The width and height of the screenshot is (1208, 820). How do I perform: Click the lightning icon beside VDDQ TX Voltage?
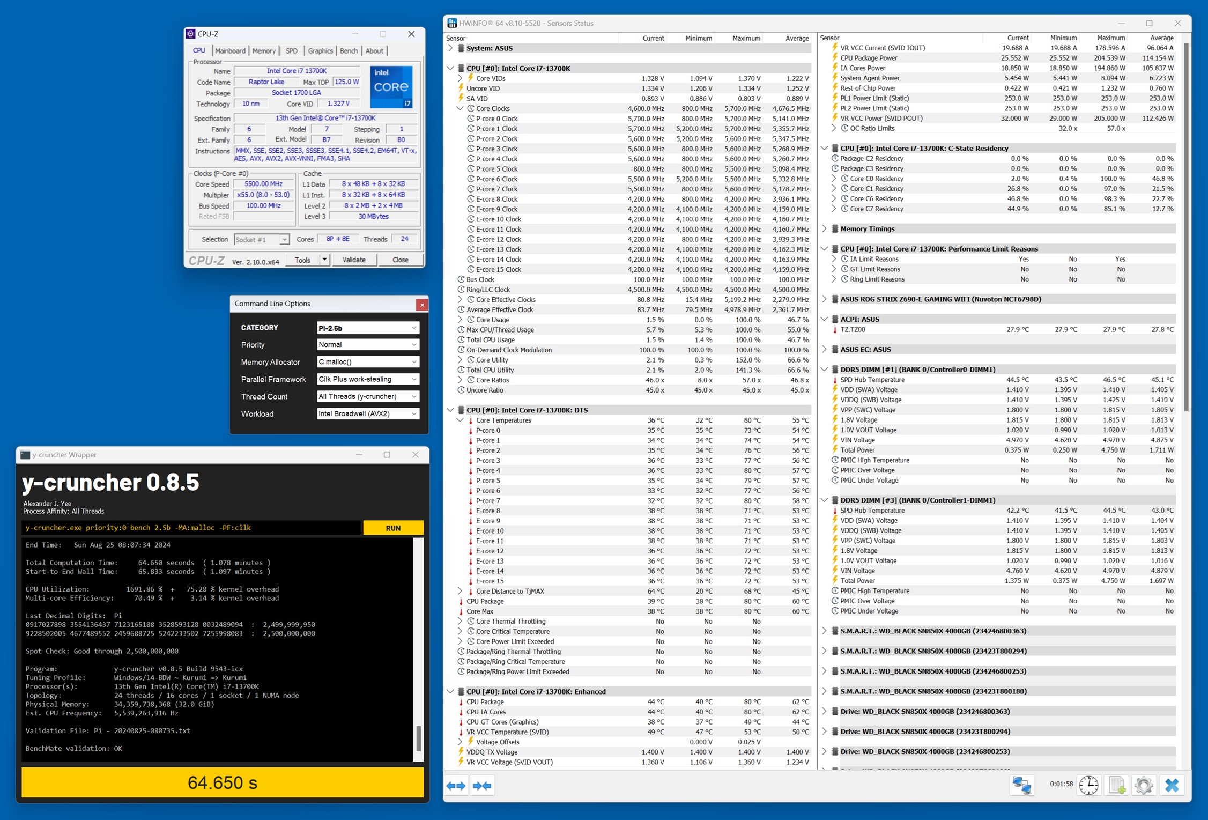point(461,752)
